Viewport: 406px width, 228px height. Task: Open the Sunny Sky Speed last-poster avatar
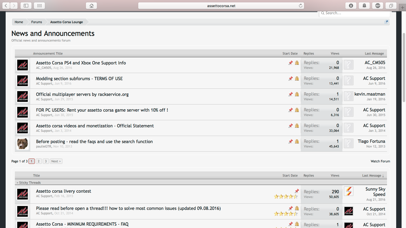click(x=349, y=191)
